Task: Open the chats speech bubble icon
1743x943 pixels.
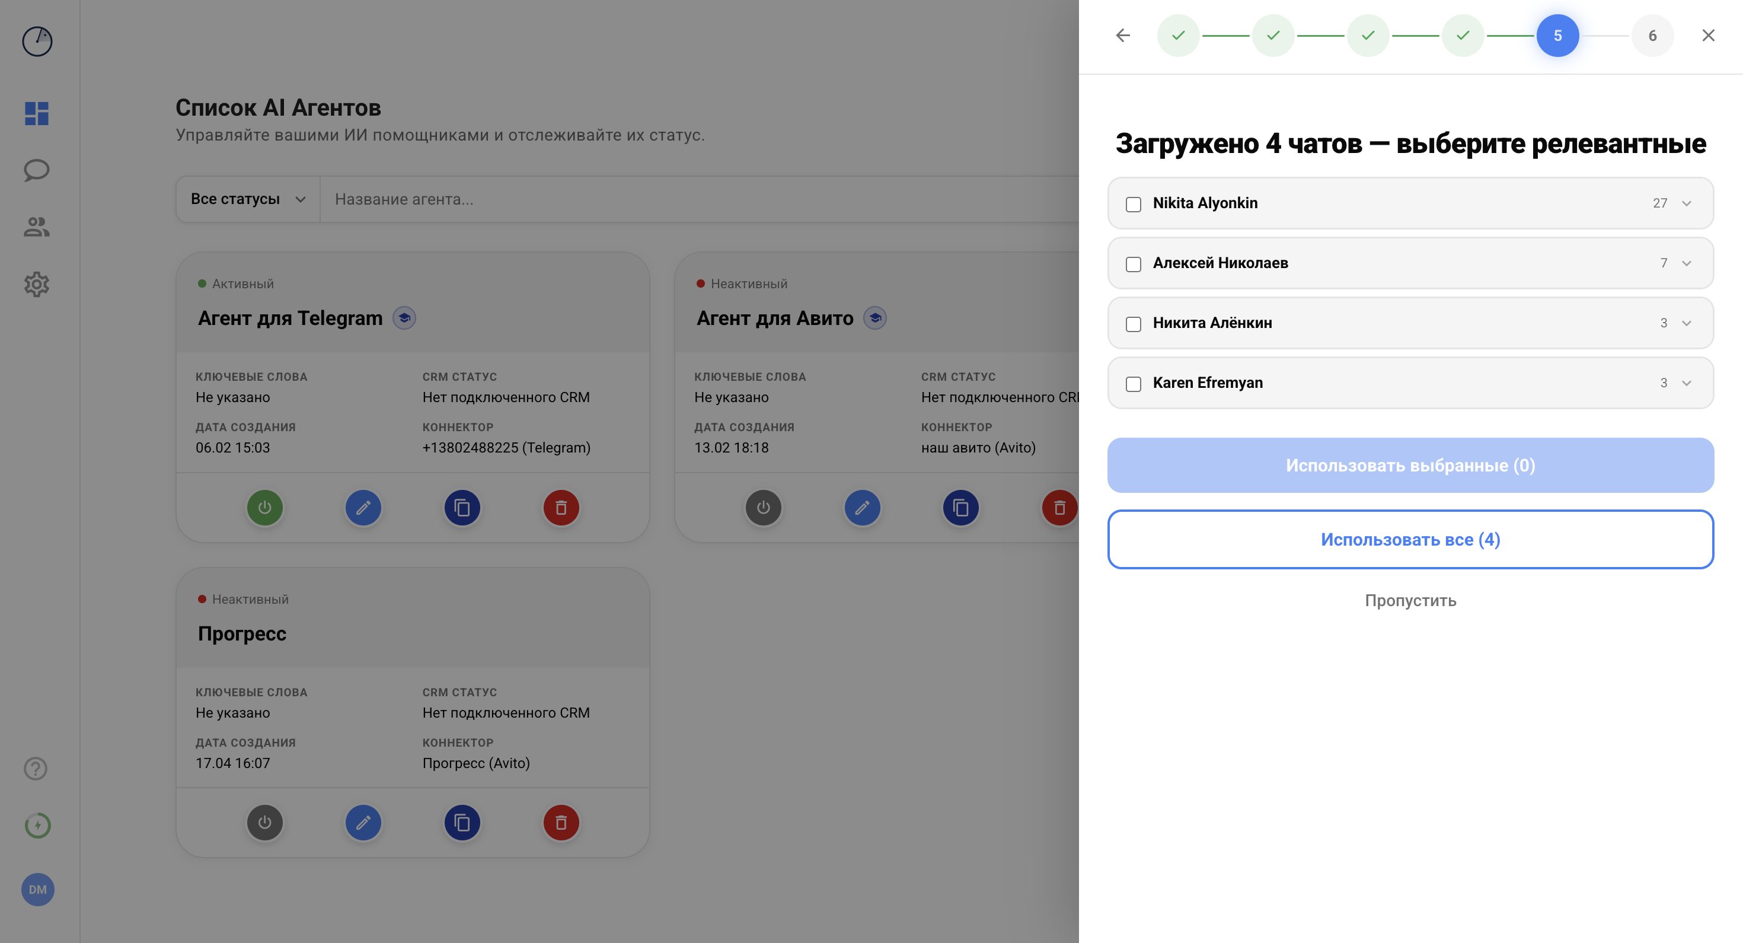Action: click(x=37, y=170)
